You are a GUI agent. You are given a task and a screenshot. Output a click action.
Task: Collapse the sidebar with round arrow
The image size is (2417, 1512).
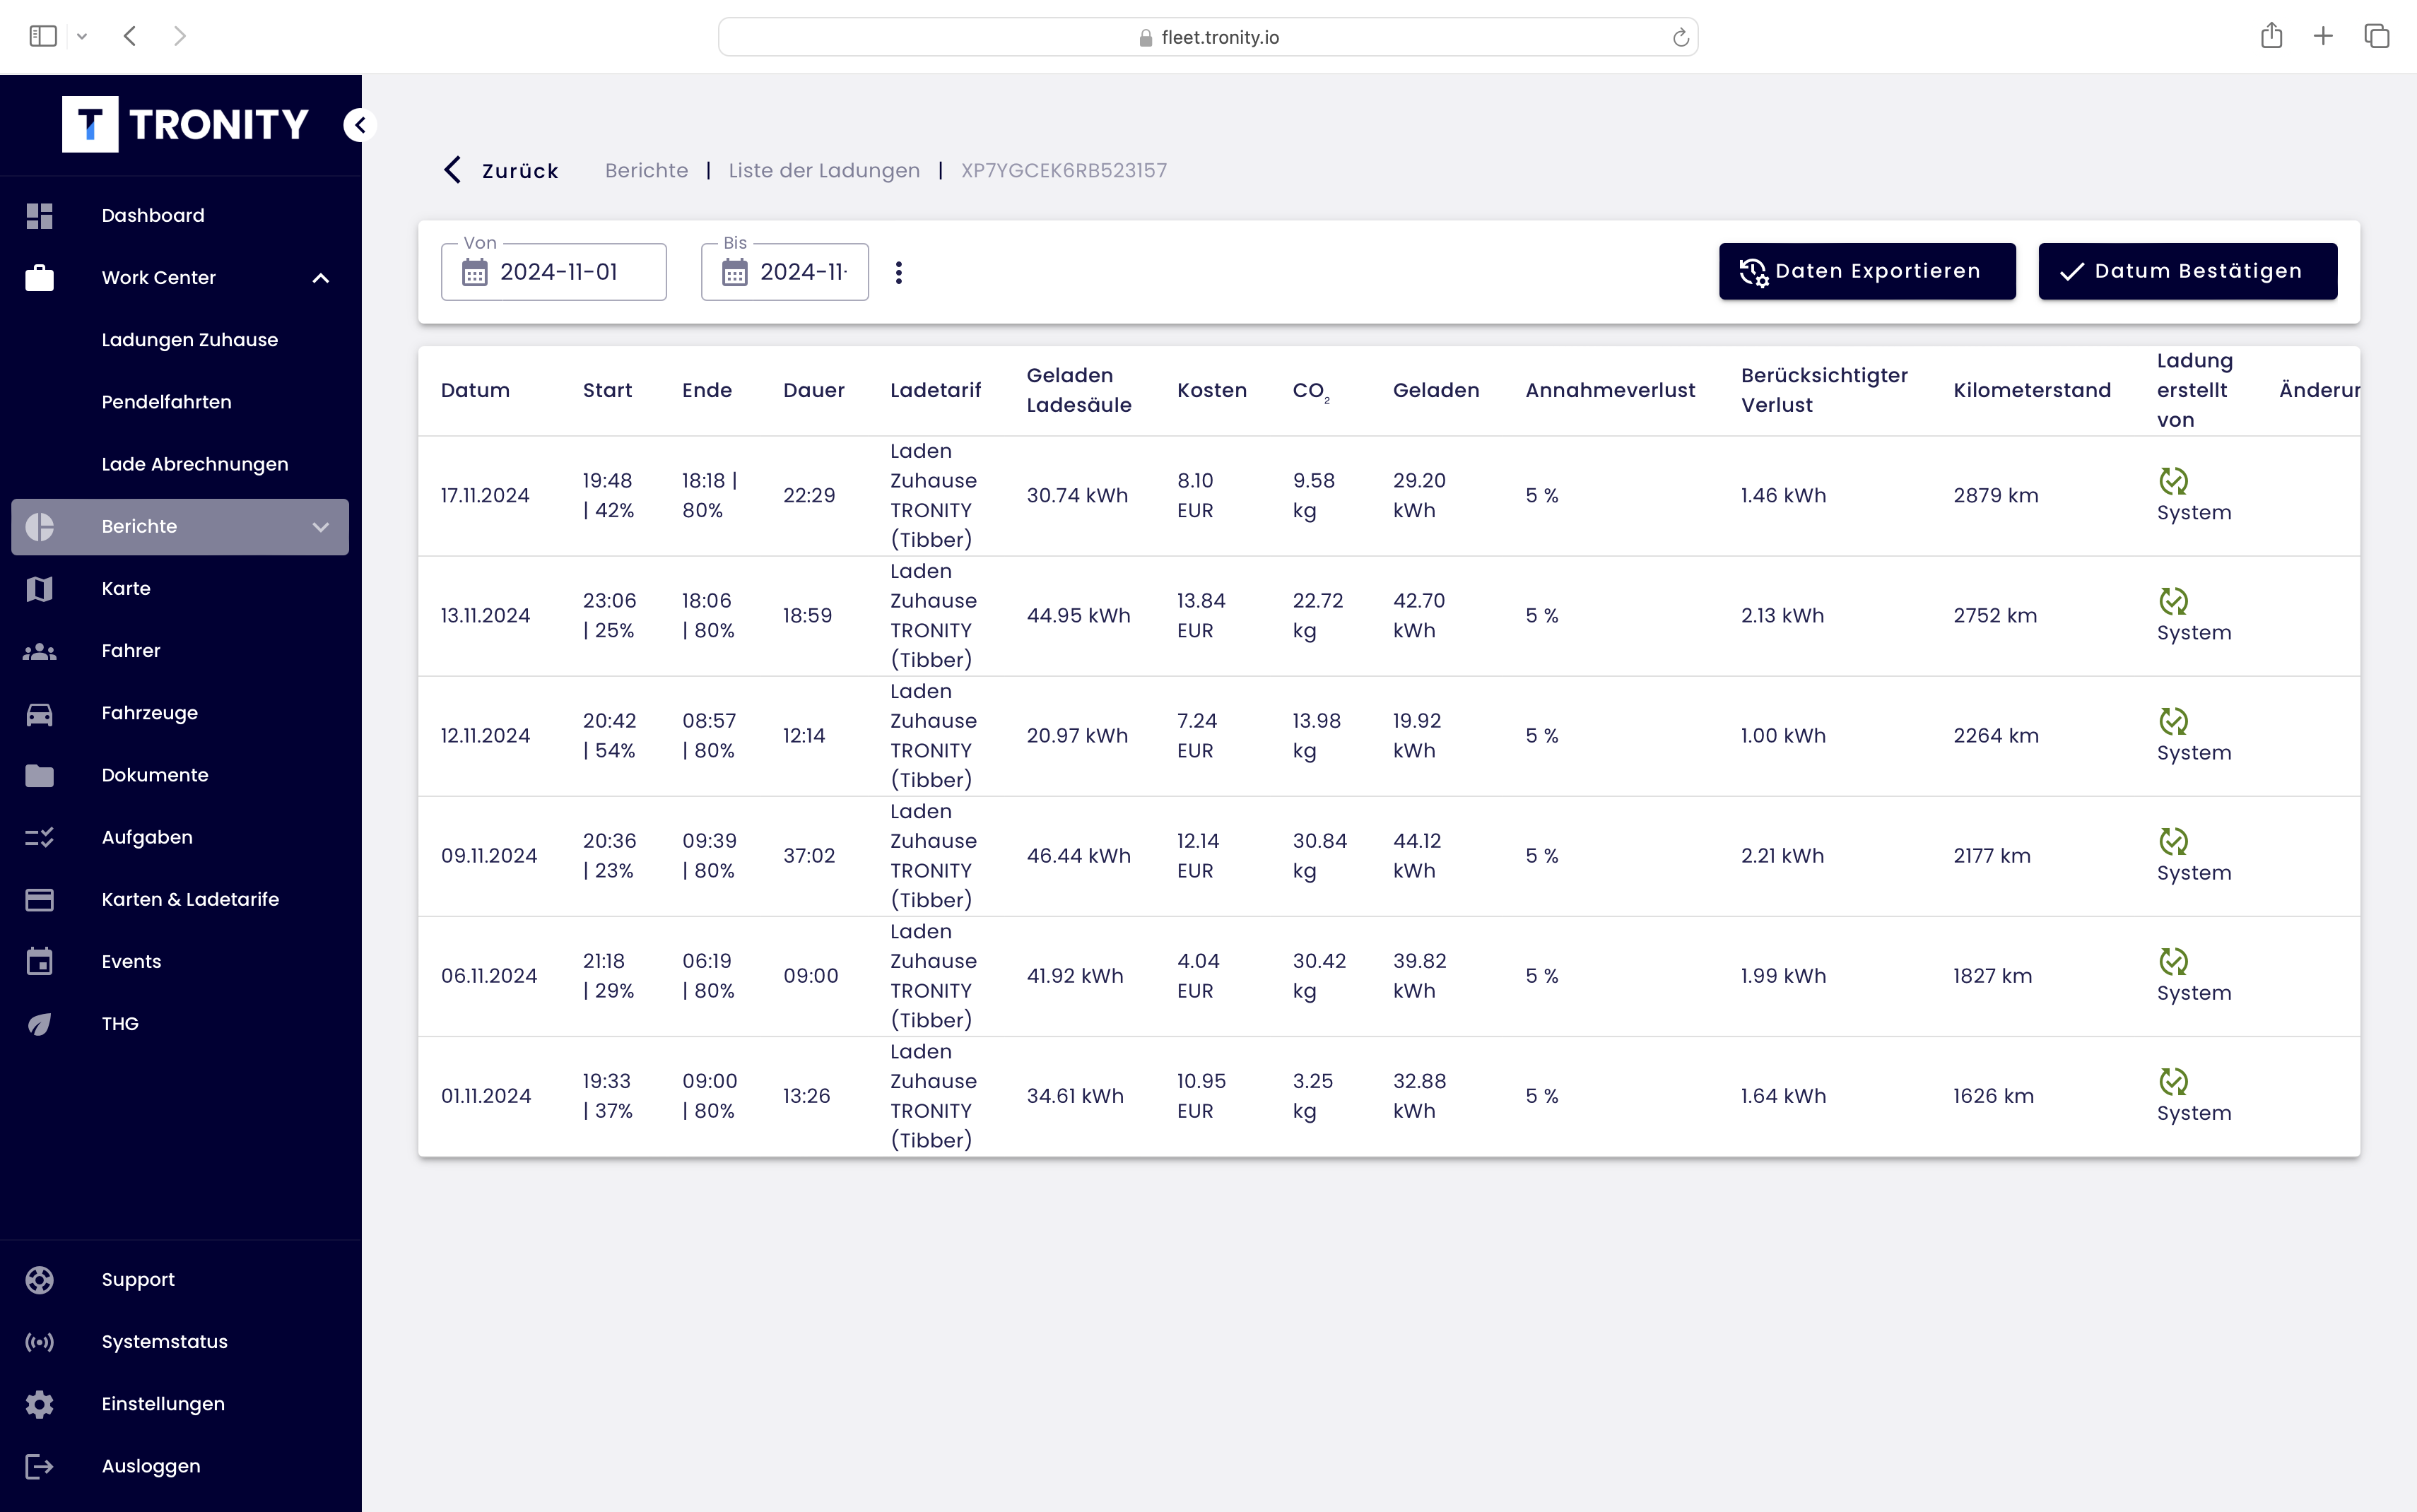tap(360, 125)
